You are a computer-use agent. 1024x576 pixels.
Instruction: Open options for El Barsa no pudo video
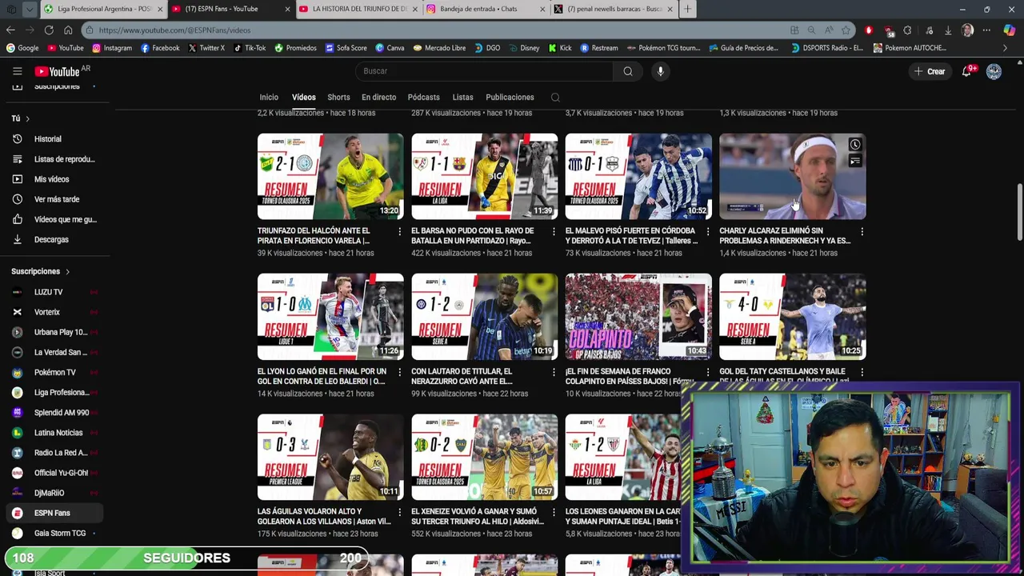click(x=554, y=232)
